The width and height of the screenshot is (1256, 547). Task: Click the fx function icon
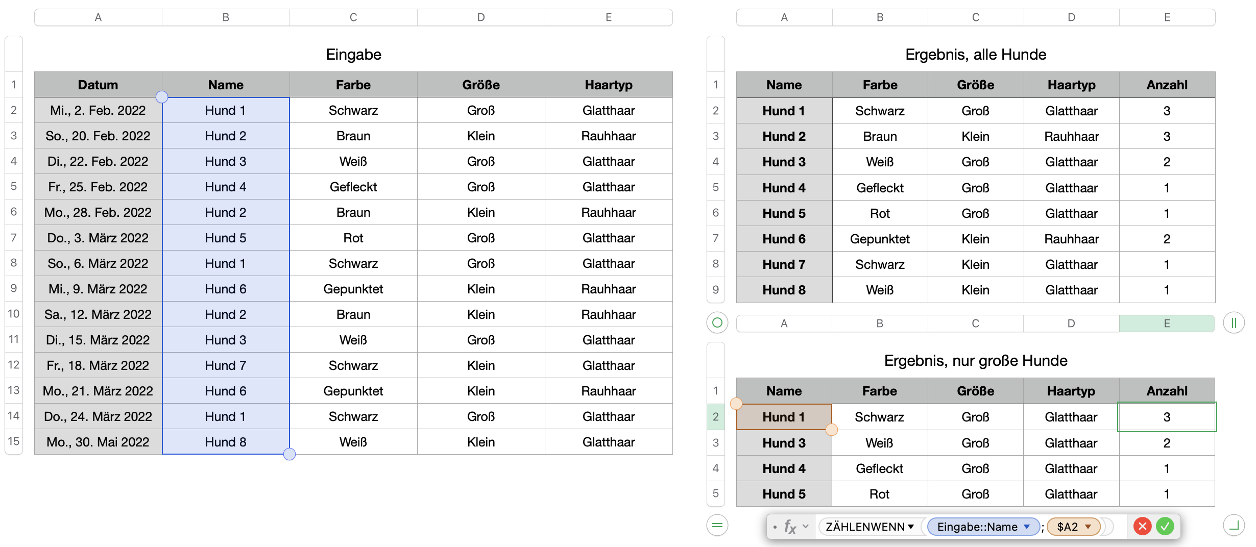[x=790, y=527]
